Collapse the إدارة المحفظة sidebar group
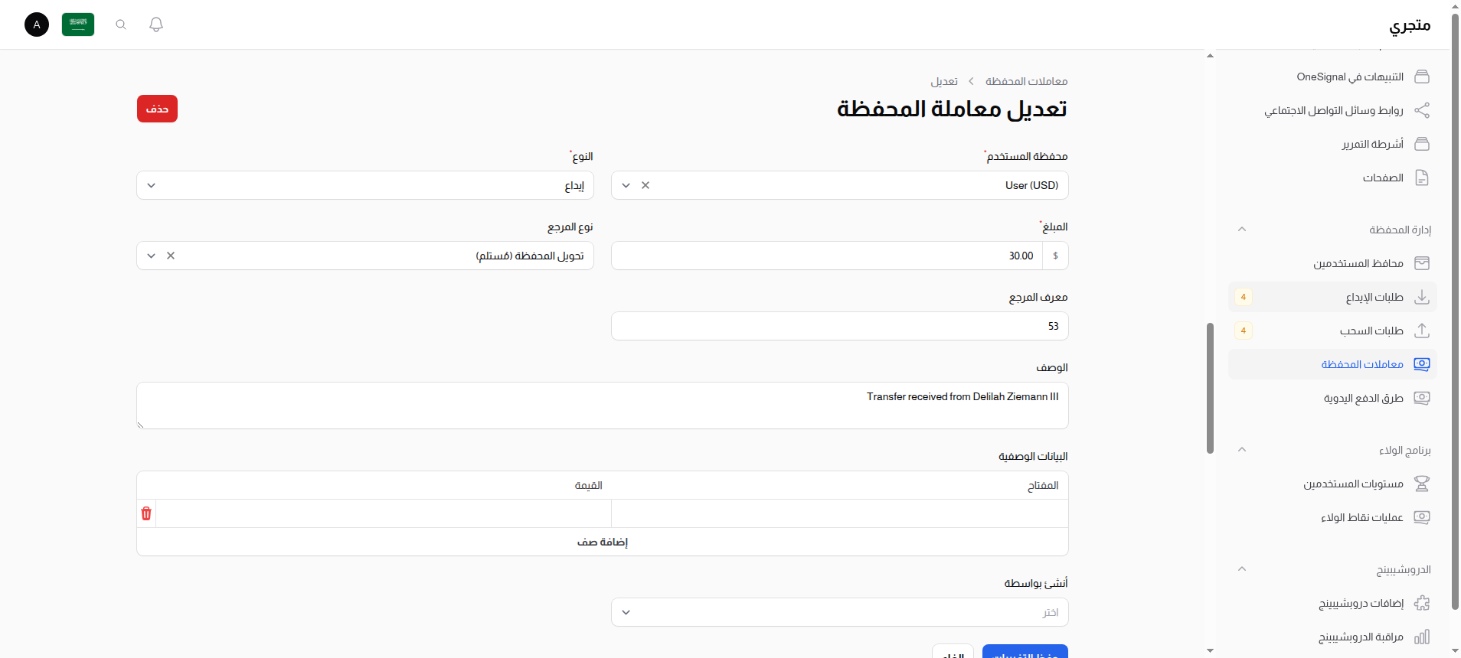Screen dimensions: 1461x658 point(1242,230)
